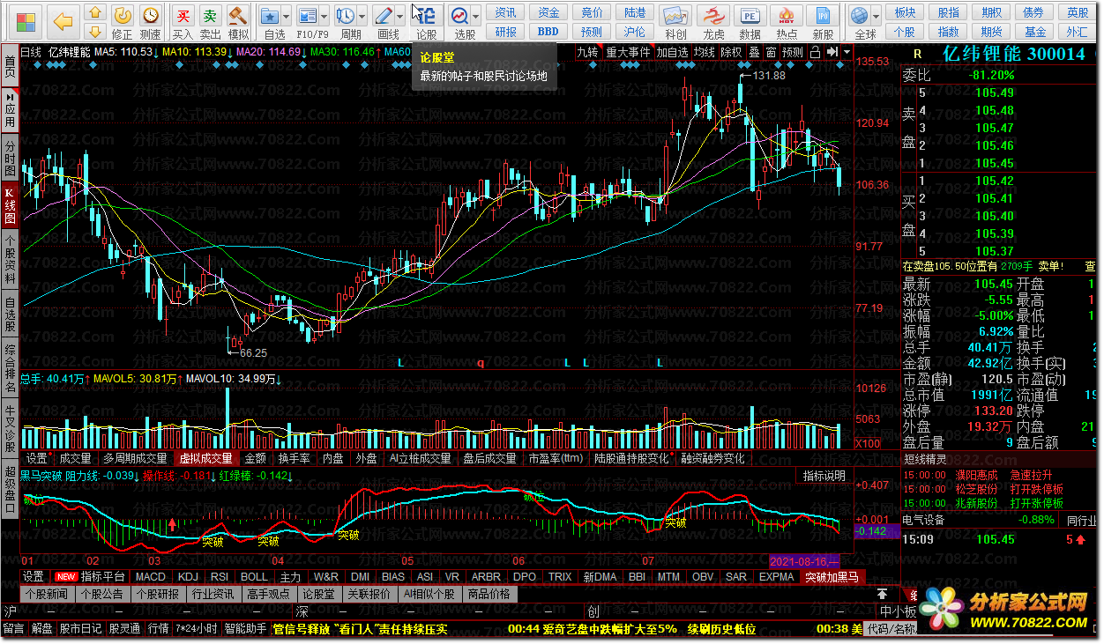Click the 竞价 auction button
Image resolution: width=1104 pixels, height=644 pixels.
[593, 12]
